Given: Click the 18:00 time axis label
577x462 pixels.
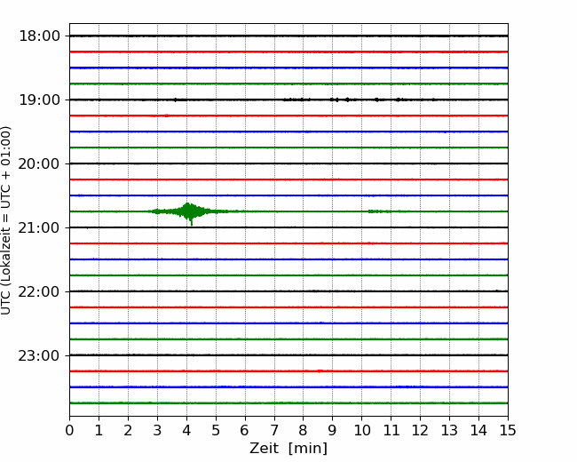Looking at the screenshot, I should pyautogui.click(x=39, y=36).
